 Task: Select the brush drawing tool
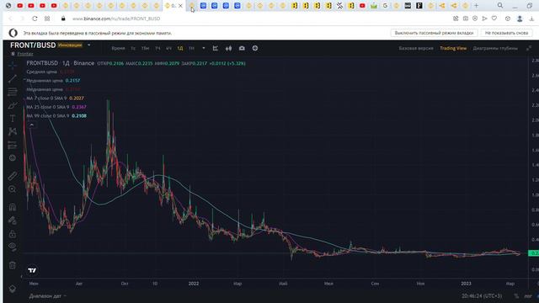[x=13, y=105]
